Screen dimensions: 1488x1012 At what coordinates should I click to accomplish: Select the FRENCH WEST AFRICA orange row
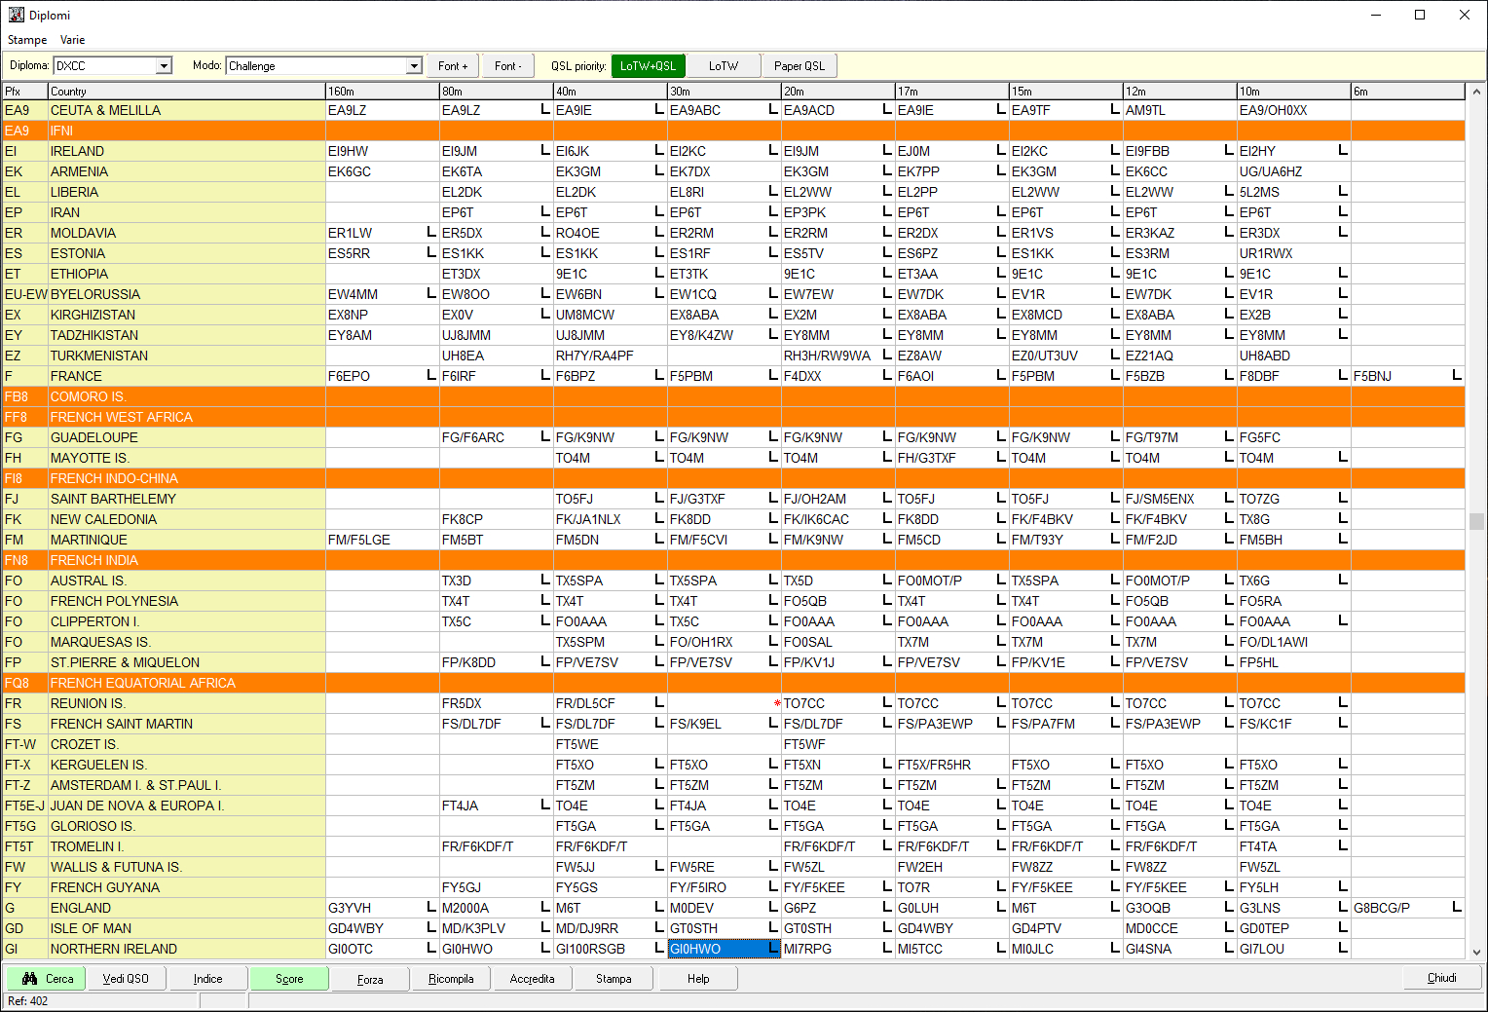pos(733,417)
